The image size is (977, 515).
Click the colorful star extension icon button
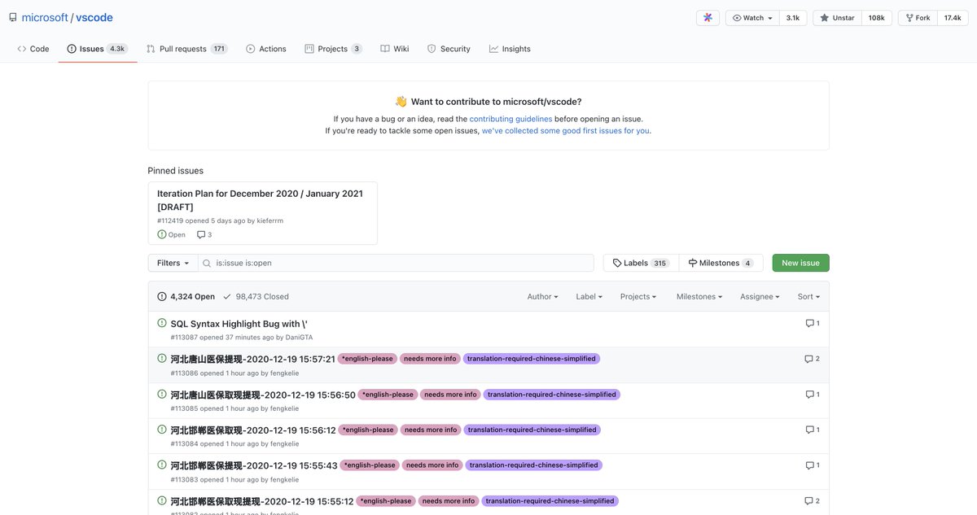(x=708, y=18)
